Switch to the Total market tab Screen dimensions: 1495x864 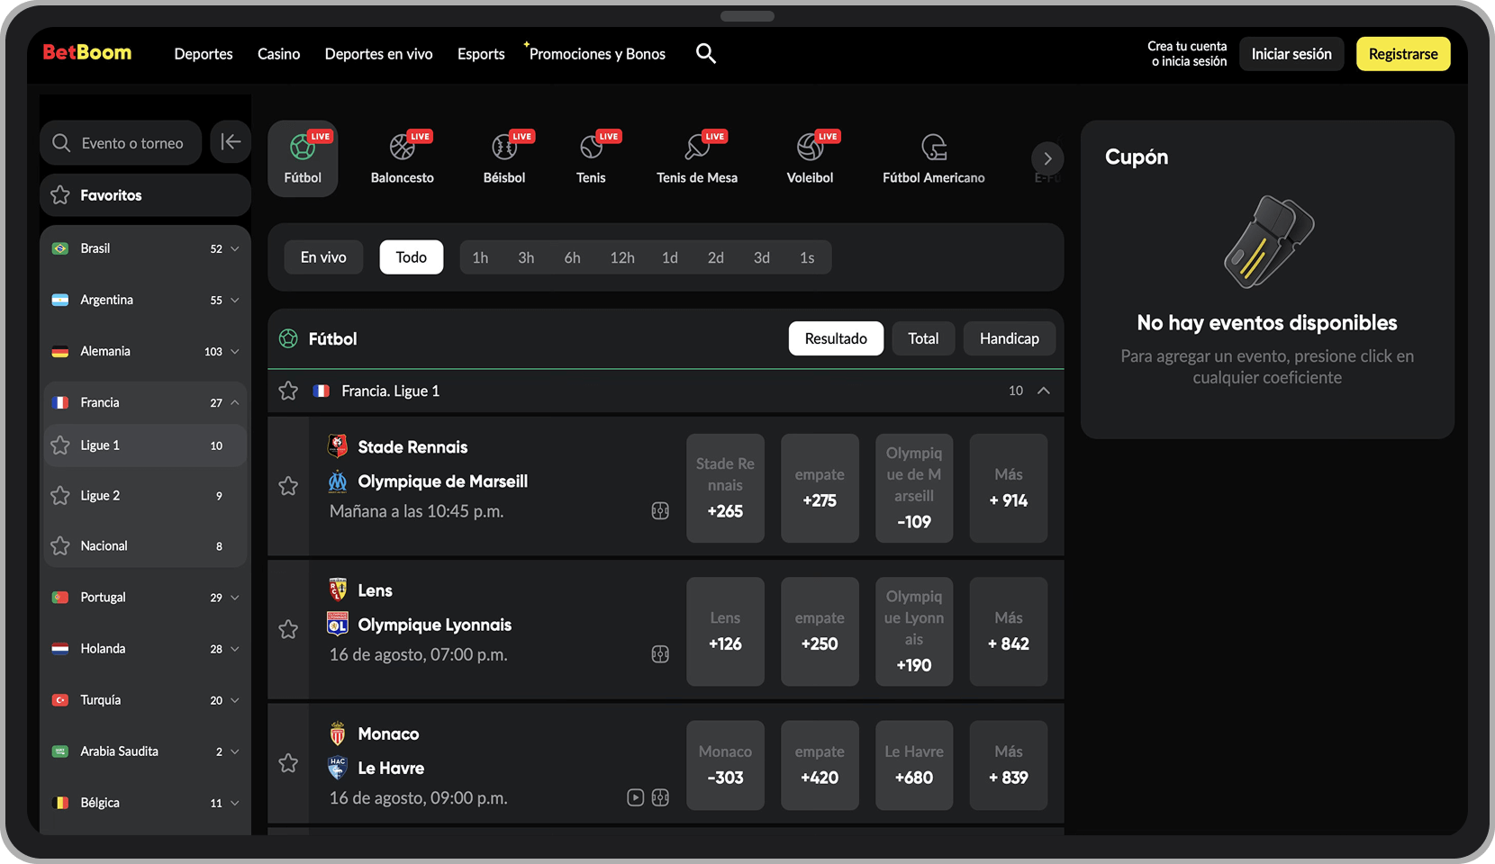923,338
